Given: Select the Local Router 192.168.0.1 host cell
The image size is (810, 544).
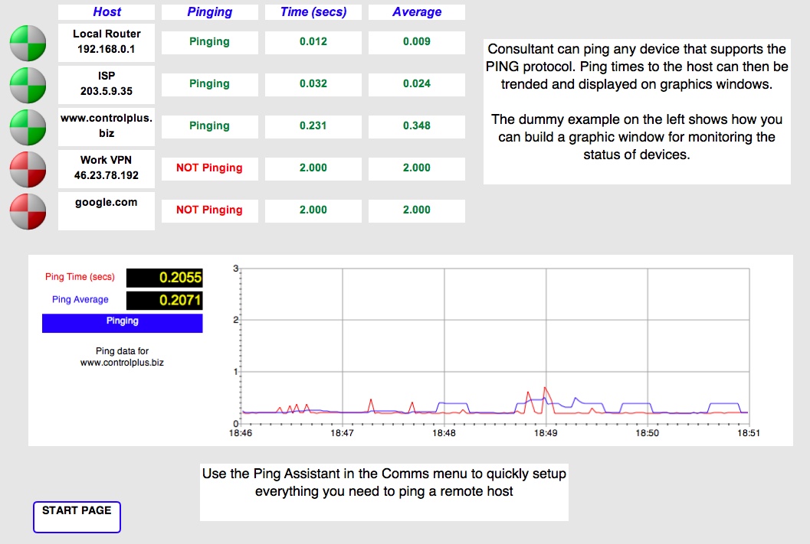Looking at the screenshot, I should 107,42.
